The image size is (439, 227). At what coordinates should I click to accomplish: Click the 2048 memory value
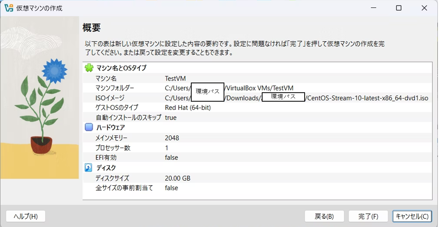point(172,138)
